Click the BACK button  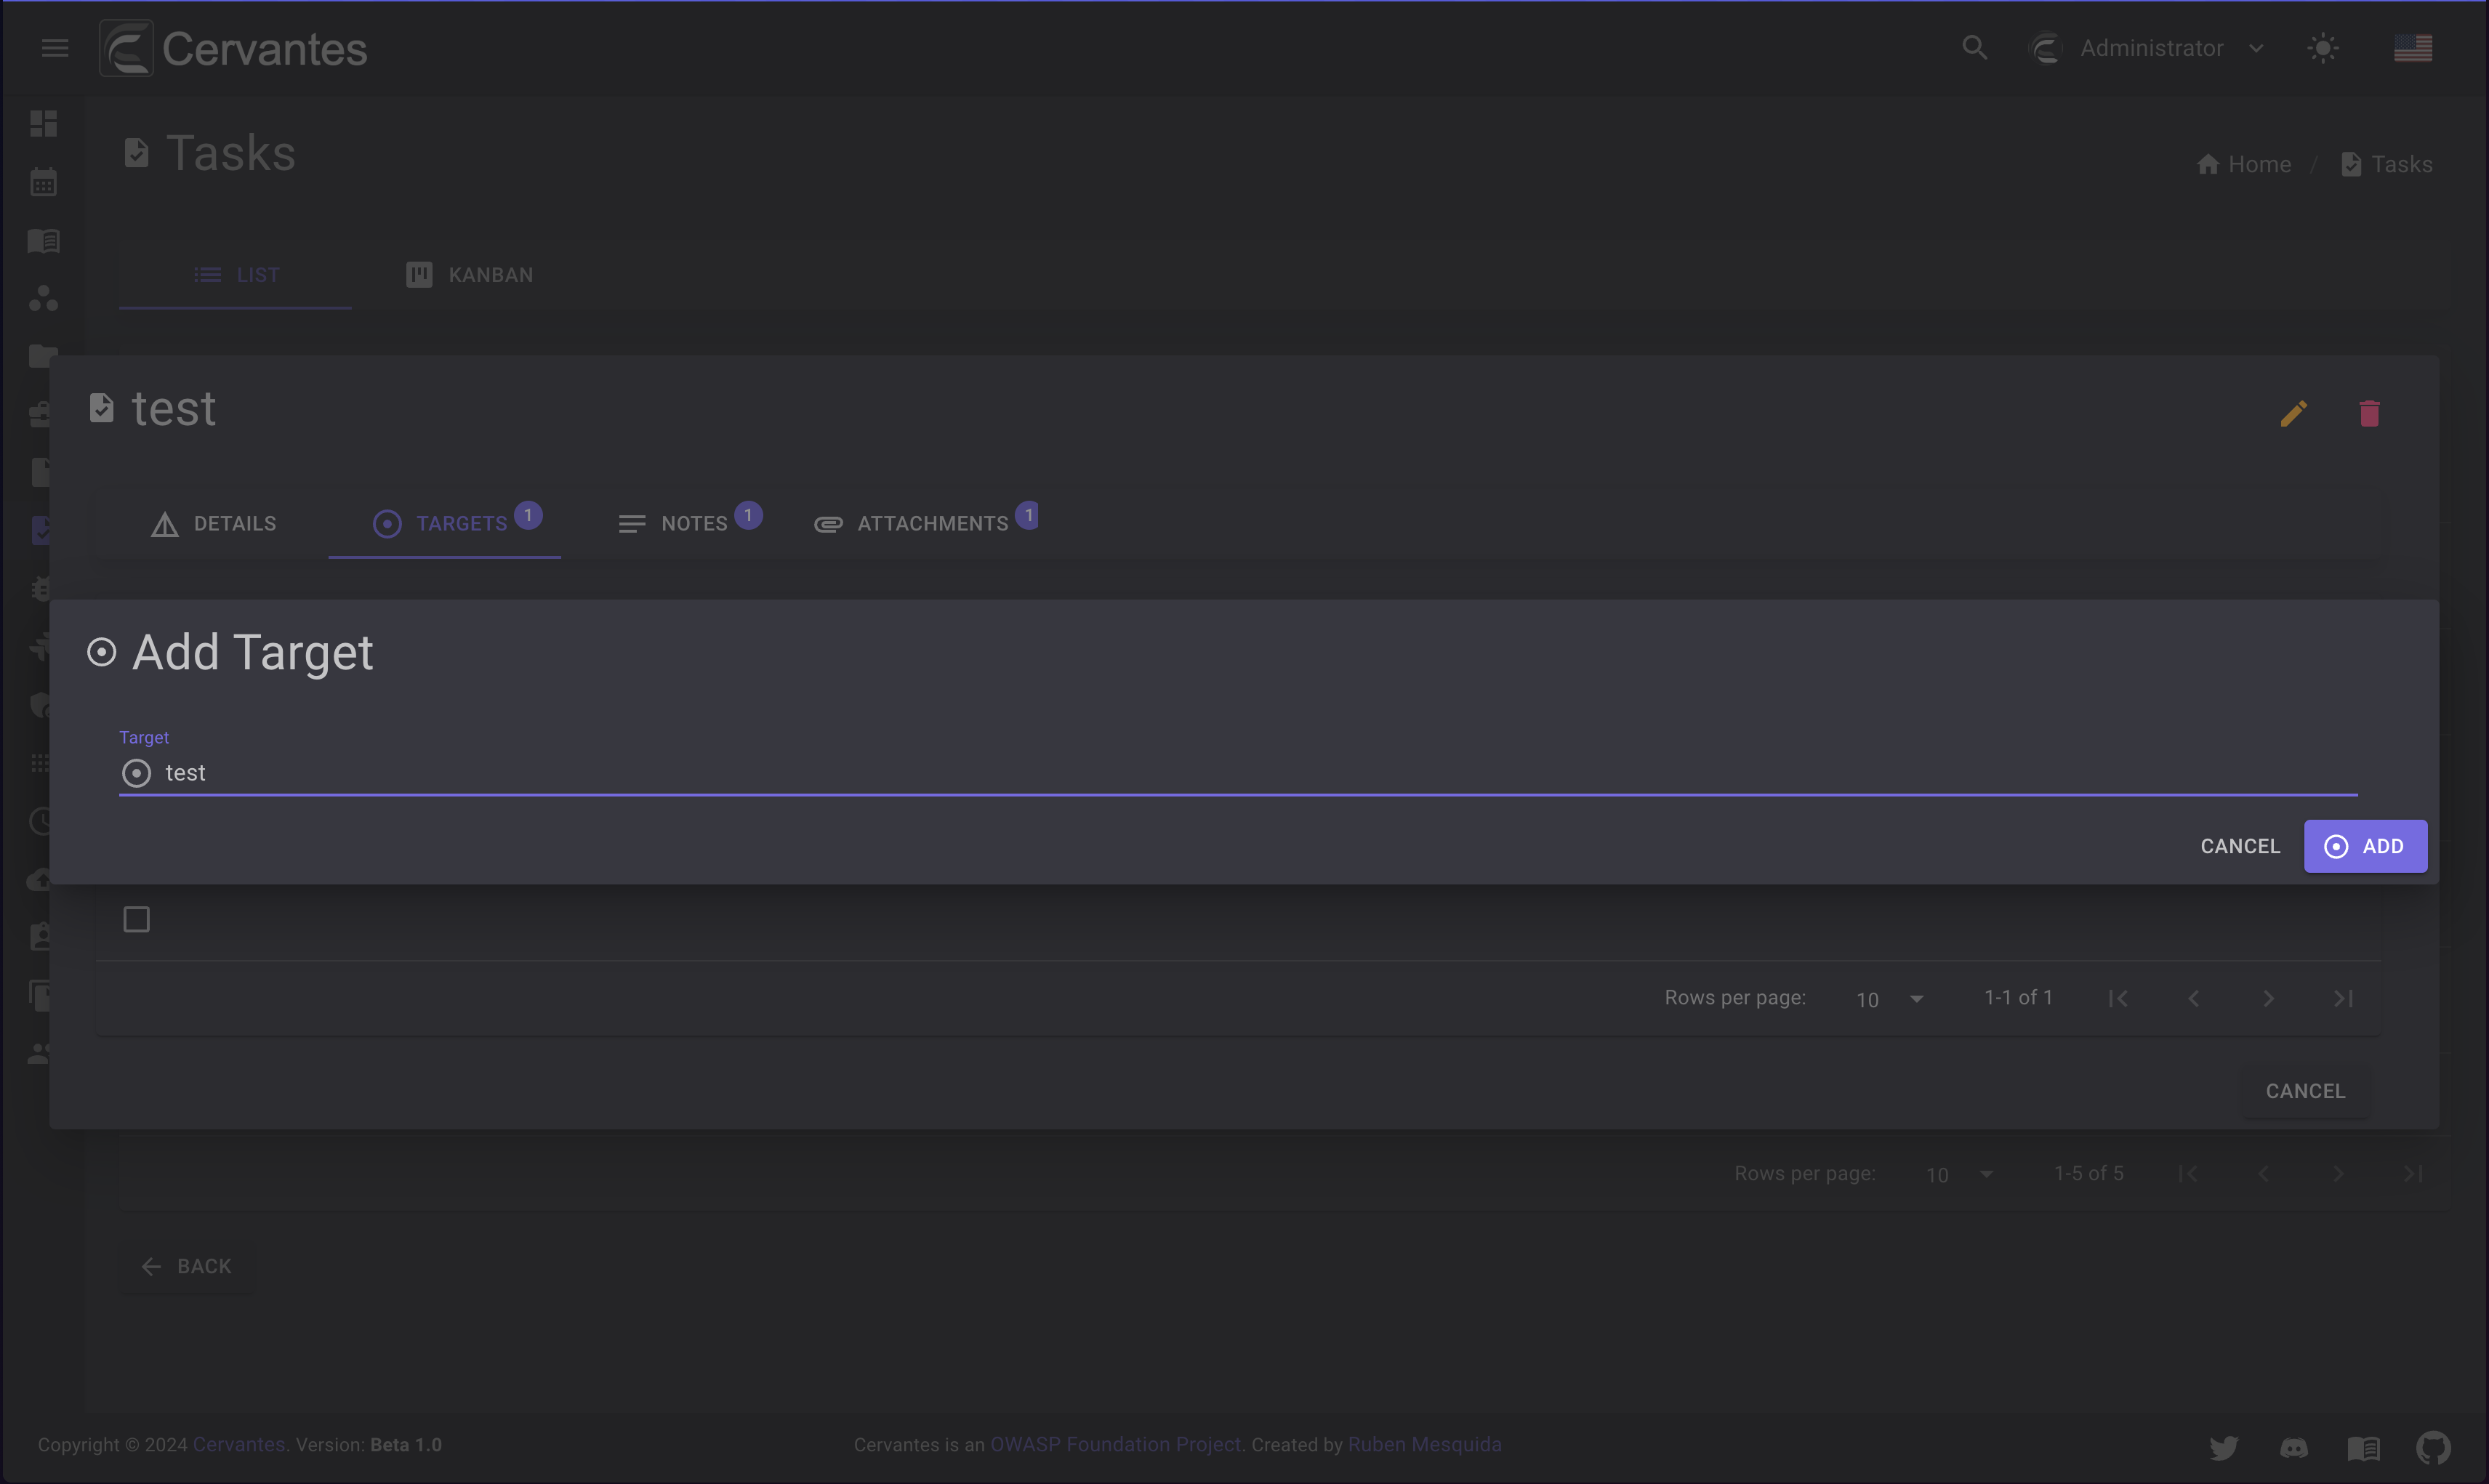tap(187, 1266)
